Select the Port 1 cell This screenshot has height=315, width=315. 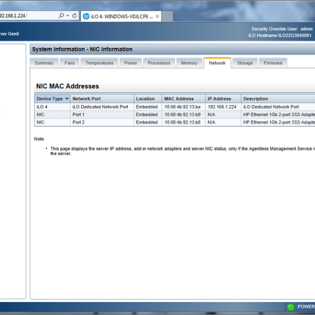pos(102,115)
